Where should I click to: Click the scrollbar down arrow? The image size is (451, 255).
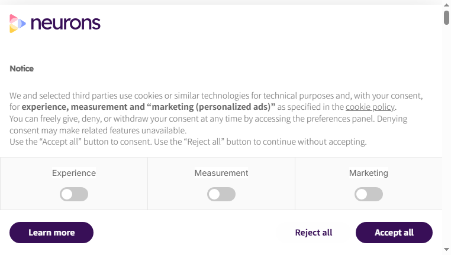tap(446, 249)
